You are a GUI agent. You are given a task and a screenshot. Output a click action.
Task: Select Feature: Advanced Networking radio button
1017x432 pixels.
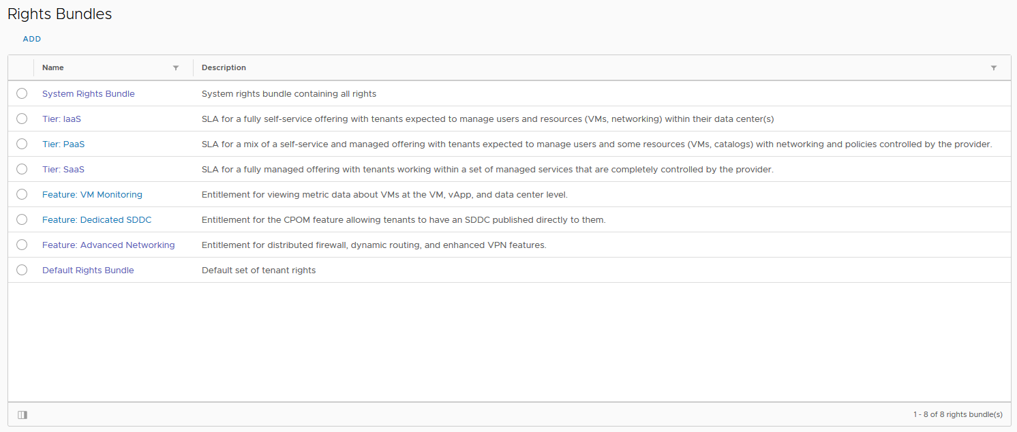tap(22, 245)
